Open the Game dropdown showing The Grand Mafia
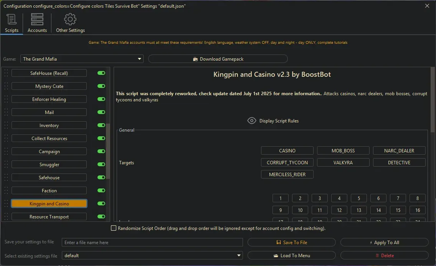 coord(82,59)
